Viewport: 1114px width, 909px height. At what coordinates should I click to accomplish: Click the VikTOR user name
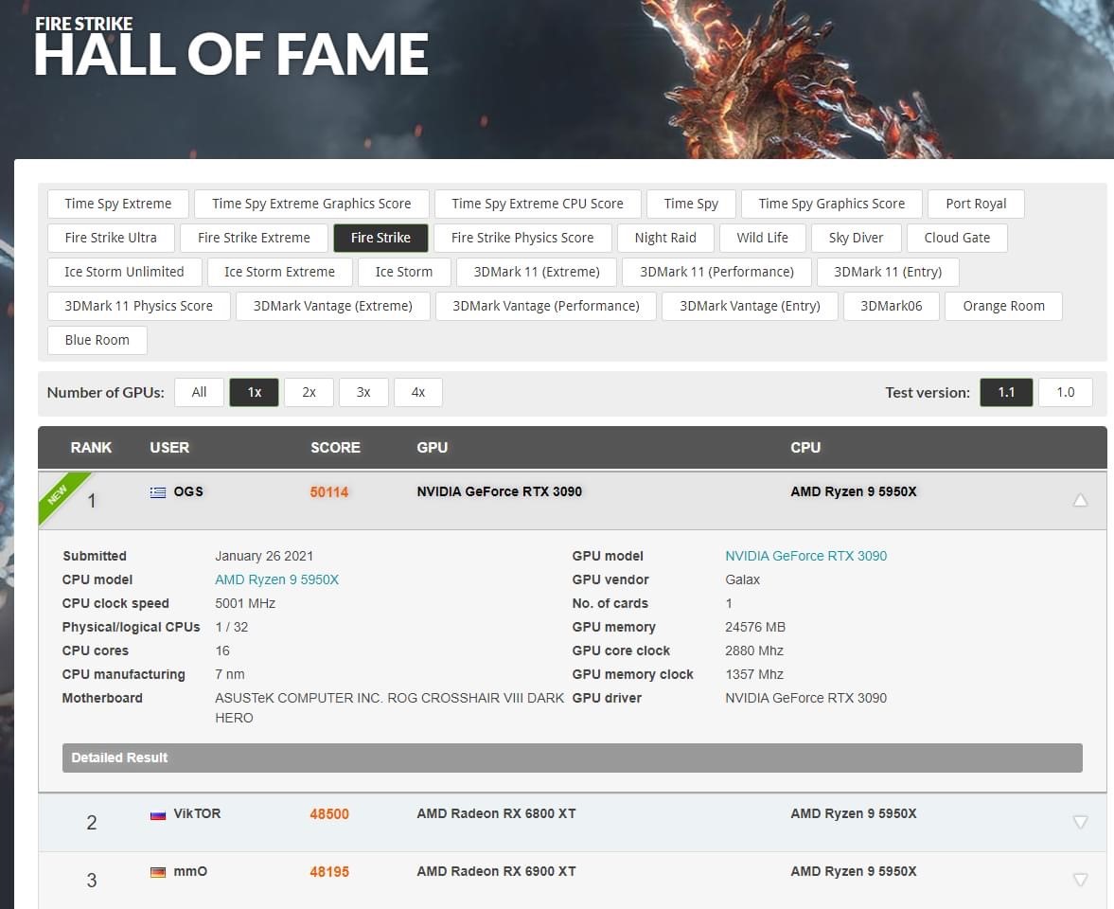(x=197, y=813)
